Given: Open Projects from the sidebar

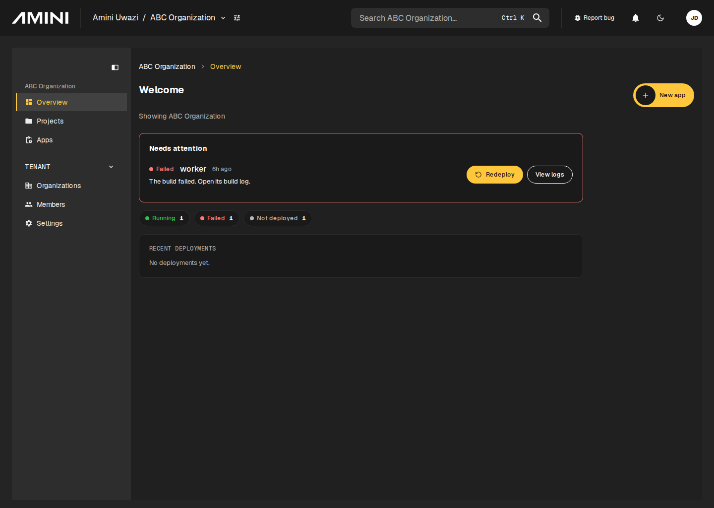Looking at the screenshot, I should coord(71,121).
